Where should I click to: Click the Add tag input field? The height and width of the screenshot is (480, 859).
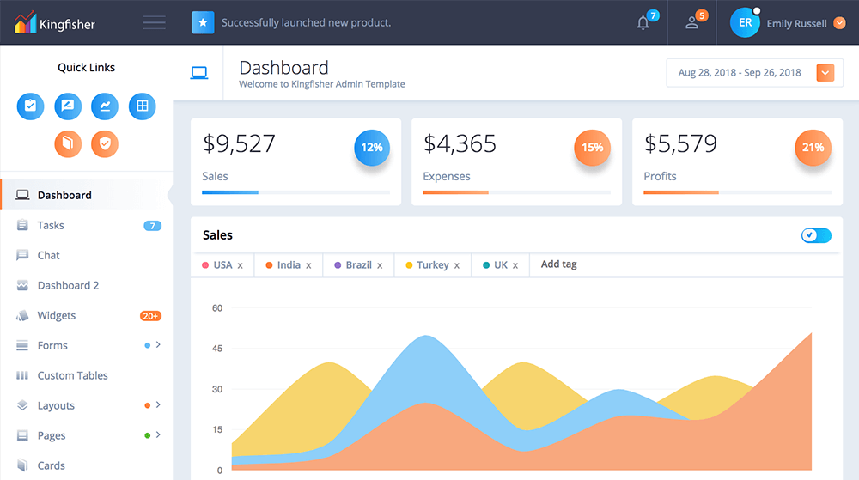click(559, 265)
